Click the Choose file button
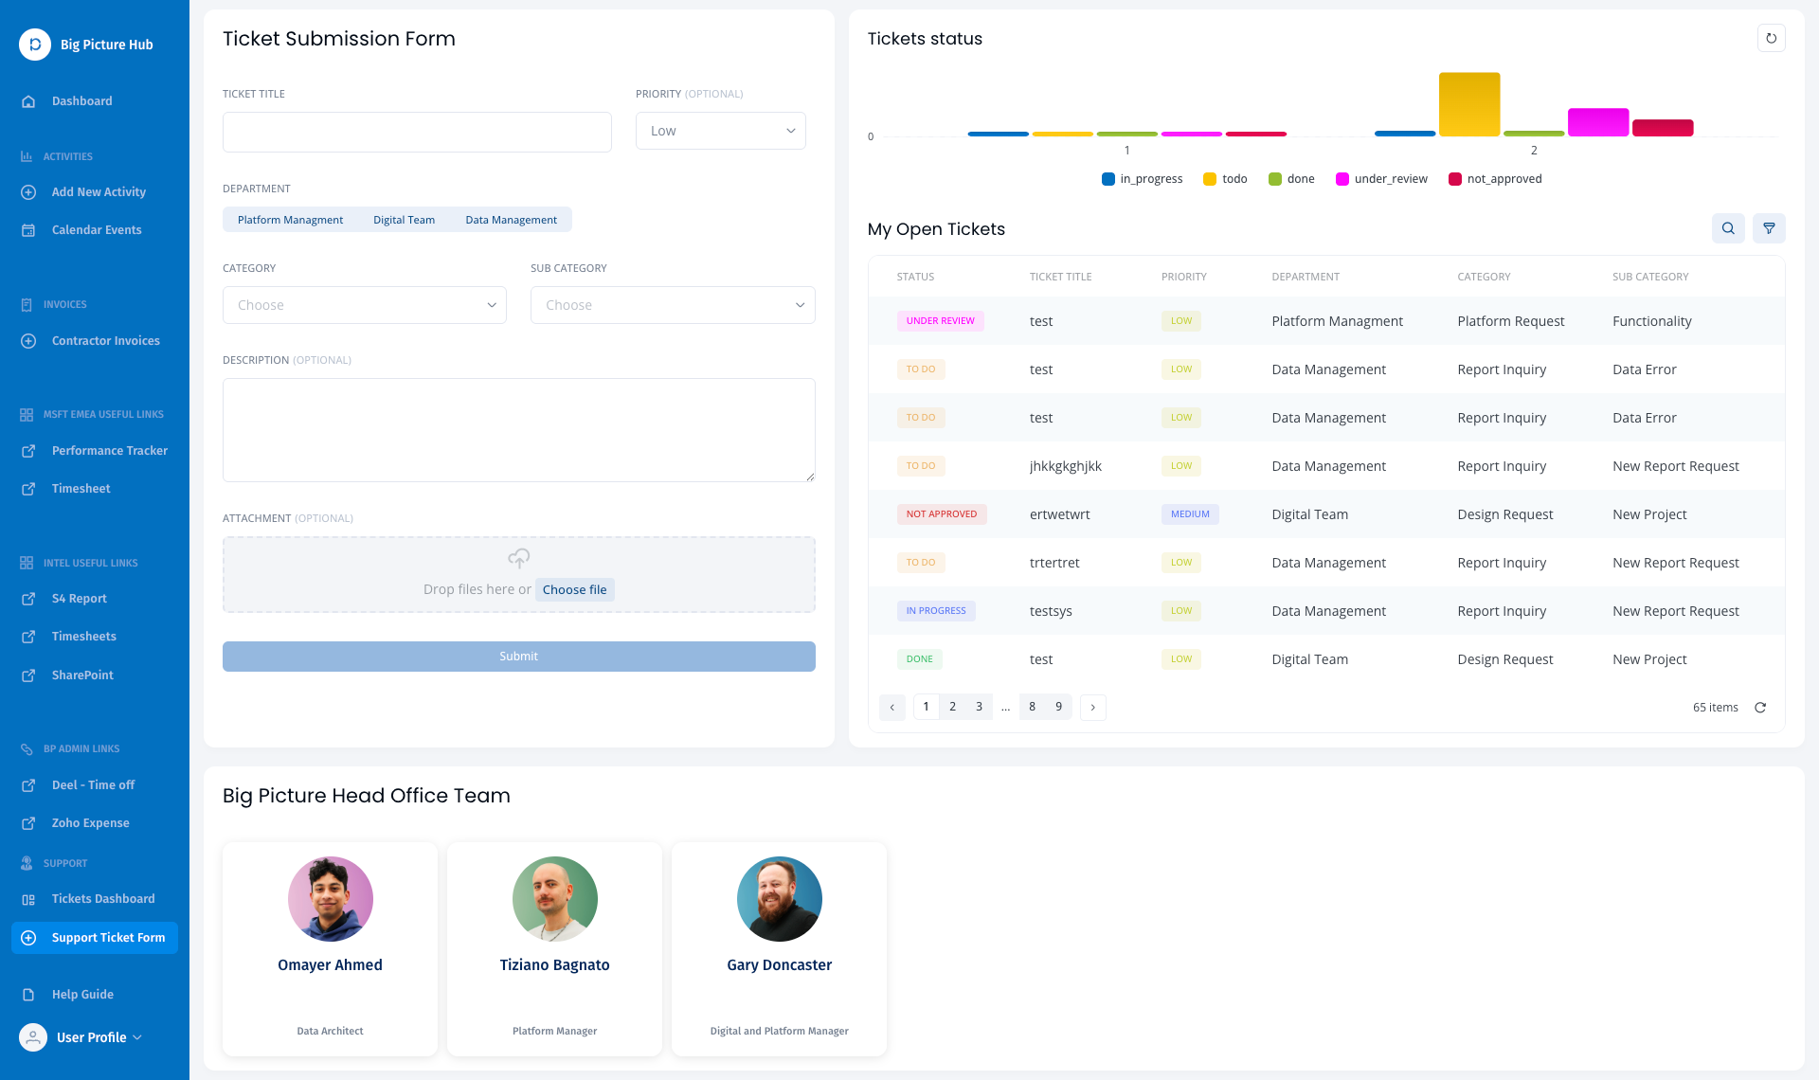This screenshot has width=1819, height=1080. click(x=574, y=589)
